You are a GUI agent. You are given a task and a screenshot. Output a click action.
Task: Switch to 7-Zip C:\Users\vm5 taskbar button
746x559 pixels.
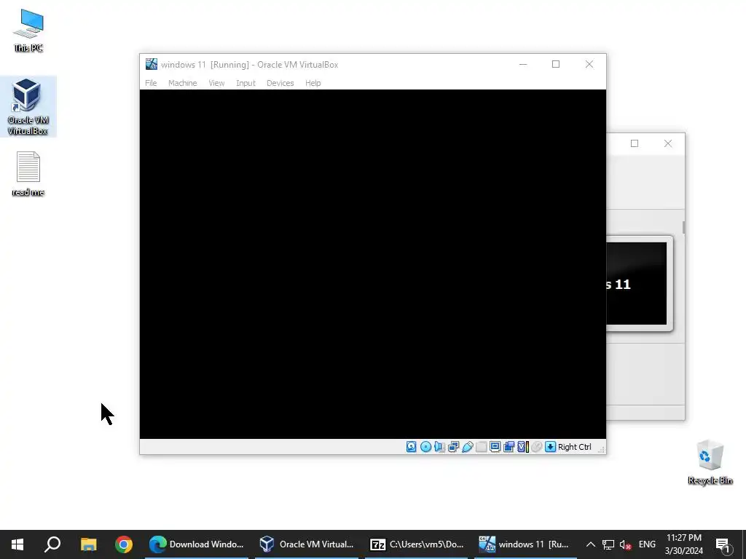click(416, 544)
